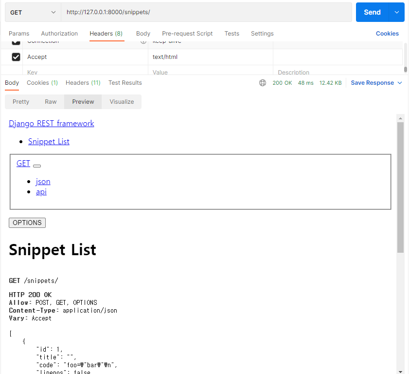
Task: Open the response Cookies (1) tab
Action: pyautogui.click(x=42, y=83)
